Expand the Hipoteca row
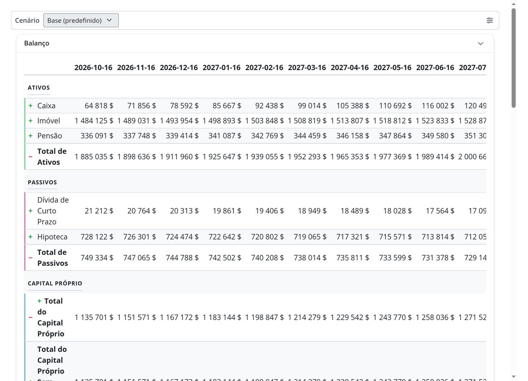528x381 pixels. pyautogui.click(x=30, y=237)
